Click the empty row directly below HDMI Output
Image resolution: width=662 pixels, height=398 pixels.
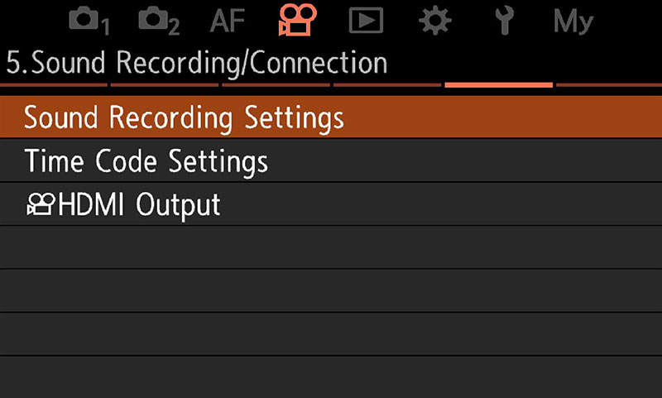tap(331, 247)
